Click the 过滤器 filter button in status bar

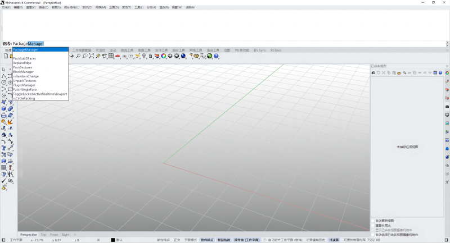coord(334,240)
